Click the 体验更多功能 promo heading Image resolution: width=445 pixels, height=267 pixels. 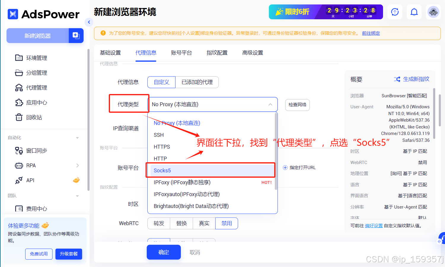coord(24,226)
